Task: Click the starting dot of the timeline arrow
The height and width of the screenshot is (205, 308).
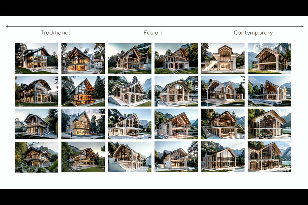Action: [7, 26]
